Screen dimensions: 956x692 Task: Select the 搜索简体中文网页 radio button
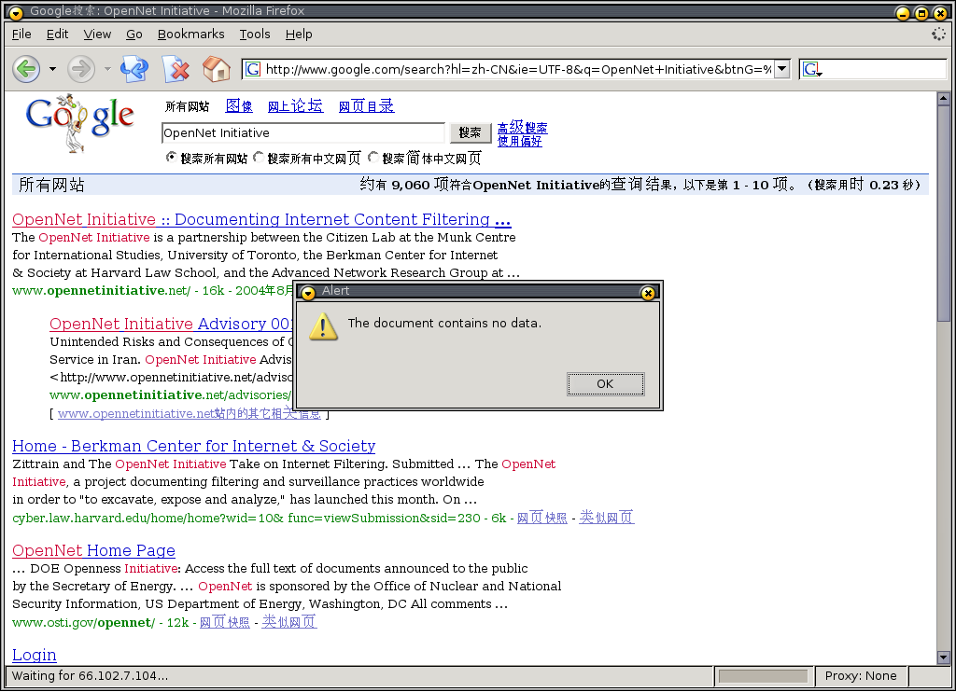373,158
